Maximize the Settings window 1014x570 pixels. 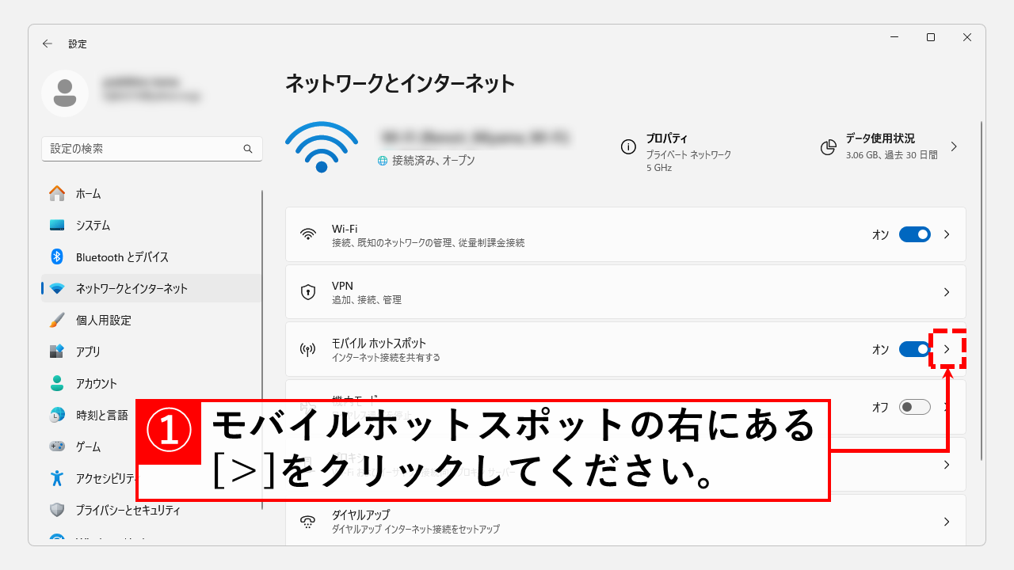(931, 37)
